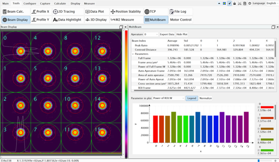279x162 pixels.
Task: Open the Position Stability tool
Action: coord(125,12)
